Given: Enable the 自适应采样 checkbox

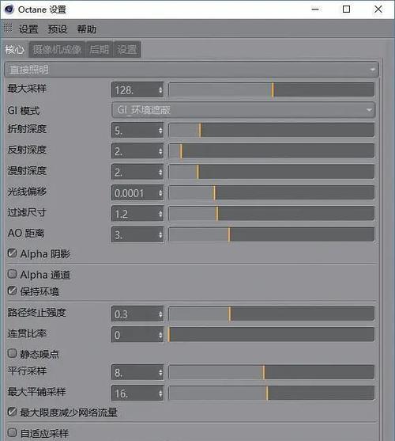Looking at the screenshot, I should (12, 432).
